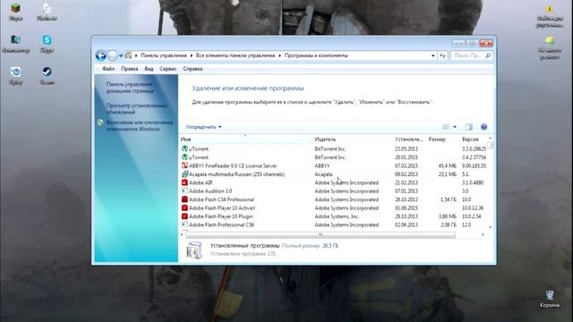
Task: Select the Adobe Flash Player 10 Plugin icon
Action: coord(185,216)
